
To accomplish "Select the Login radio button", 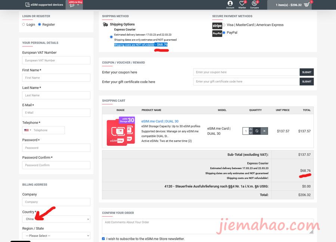I will pyautogui.click(x=24, y=24).
